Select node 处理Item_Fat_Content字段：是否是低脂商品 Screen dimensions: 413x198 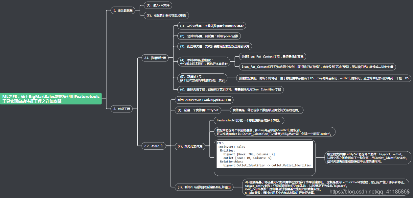[272, 57]
